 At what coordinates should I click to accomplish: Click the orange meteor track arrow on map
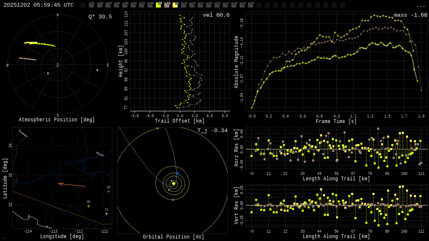[x=71, y=185]
